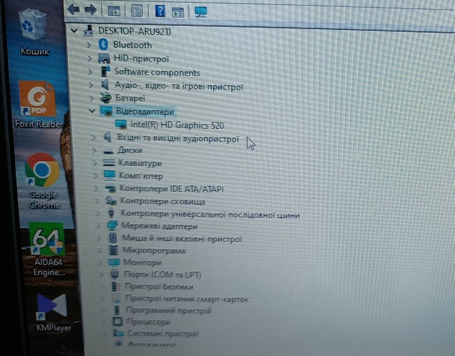Select Intel(R) HD Graphics 520 entry
455x356 pixels.
[177, 125]
